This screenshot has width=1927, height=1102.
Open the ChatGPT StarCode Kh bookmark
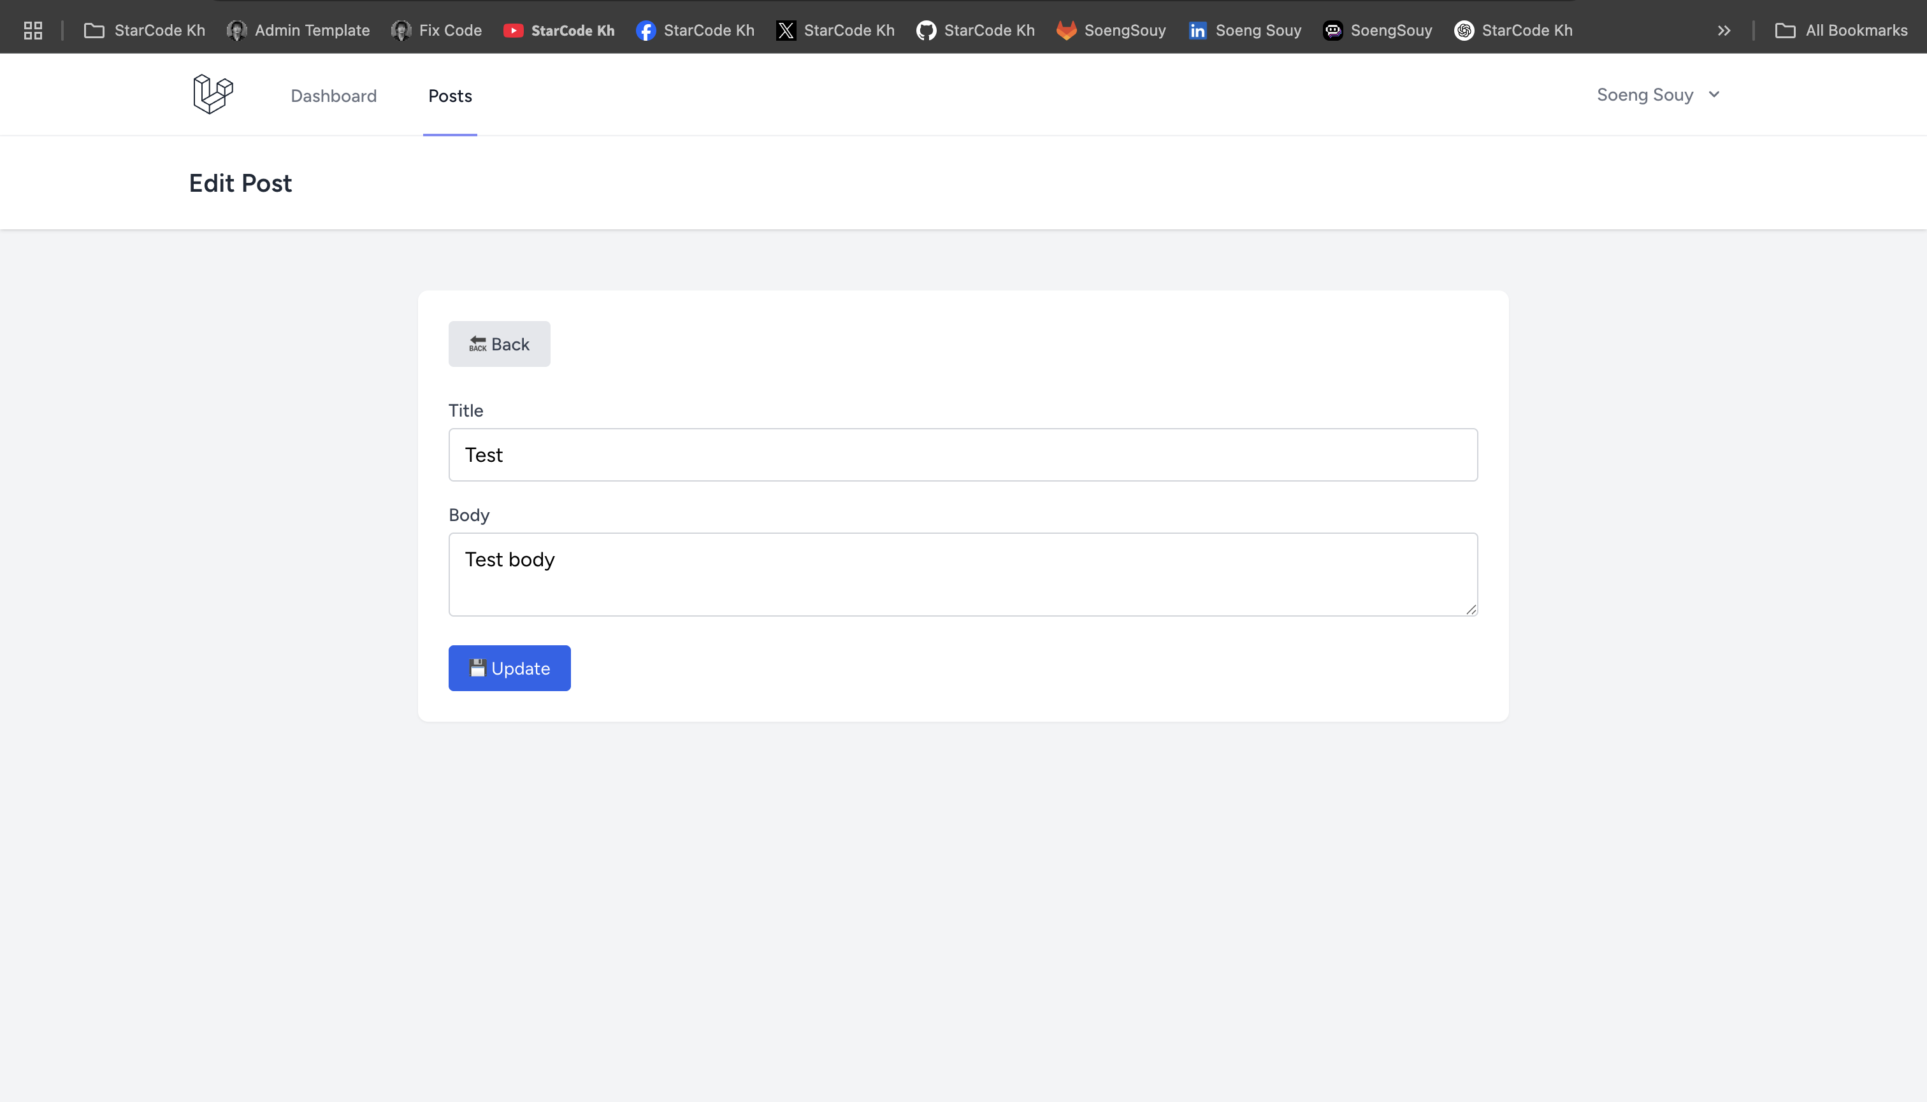(1512, 31)
